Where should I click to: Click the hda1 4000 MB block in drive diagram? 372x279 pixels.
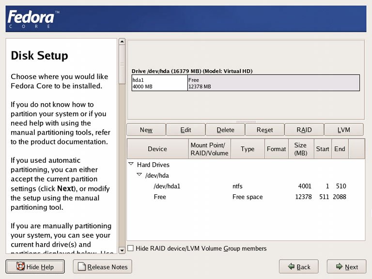(x=159, y=83)
